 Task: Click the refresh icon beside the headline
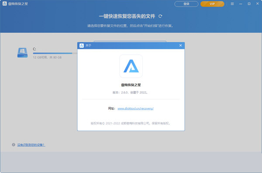[x=160, y=16]
